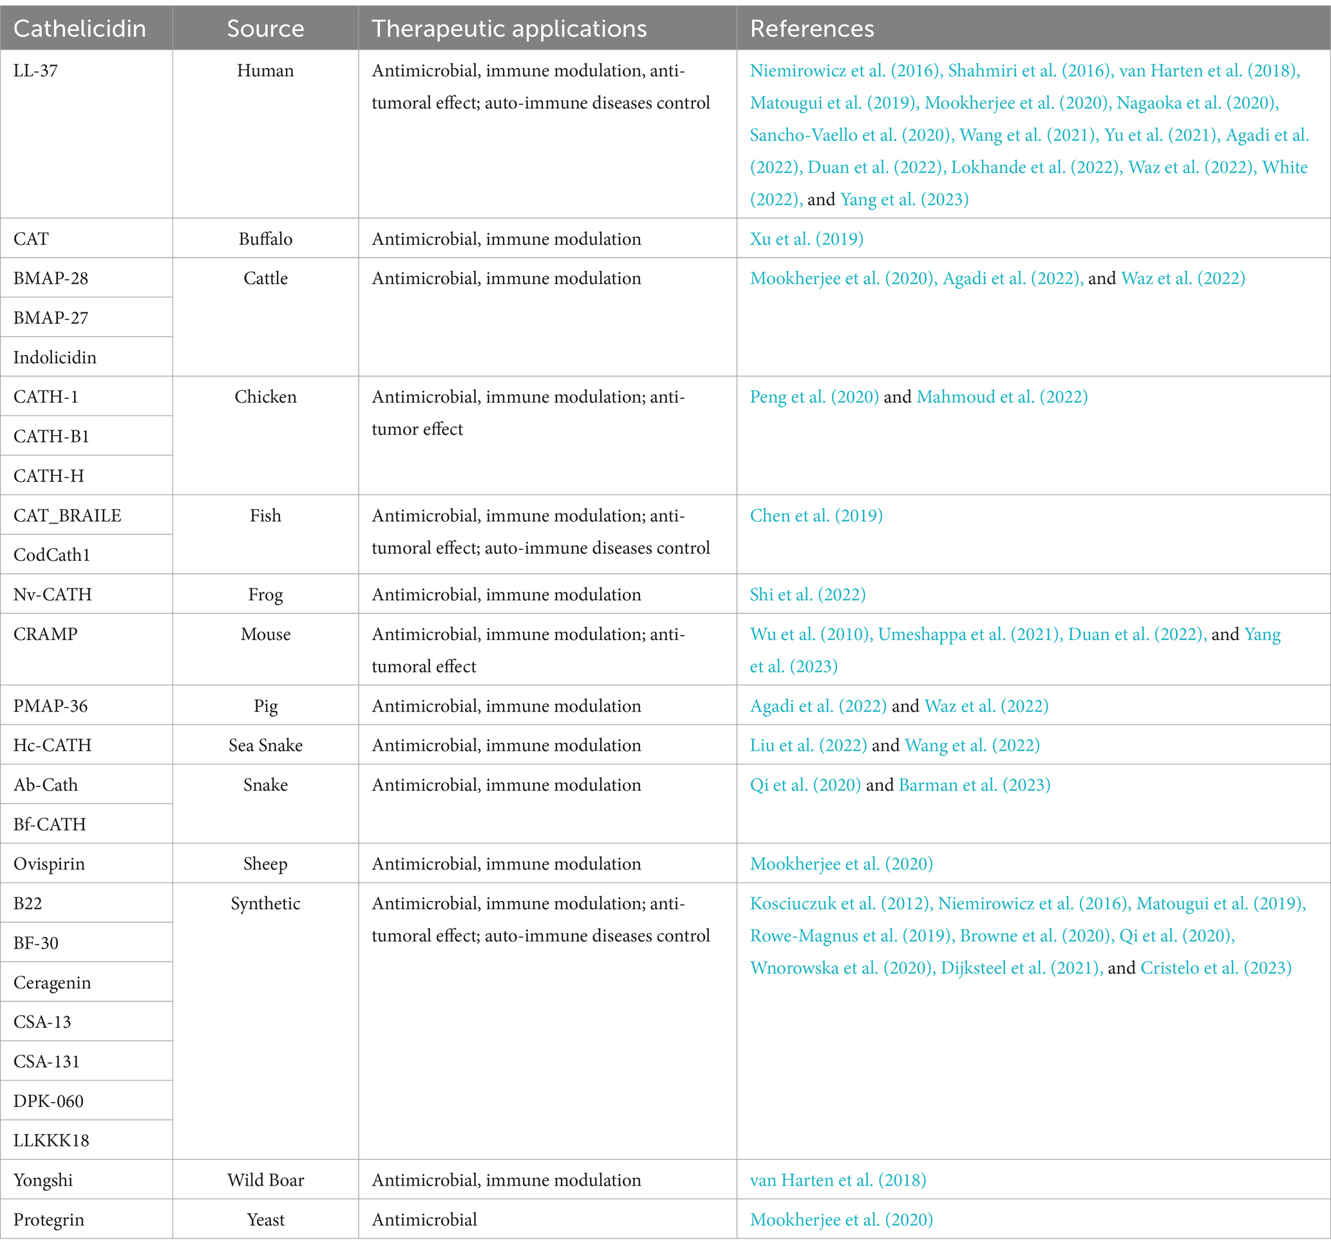Screen dimensions: 1331x1250
Task: Open the Barman et al. (2023) citation
Action: [974, 784]
